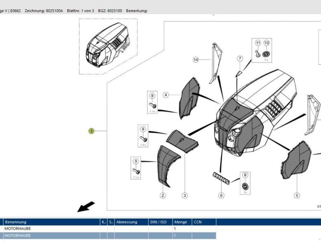321x241 pixels.
Task: Select callout 14 for the side trim part
Action: [196, 60]
